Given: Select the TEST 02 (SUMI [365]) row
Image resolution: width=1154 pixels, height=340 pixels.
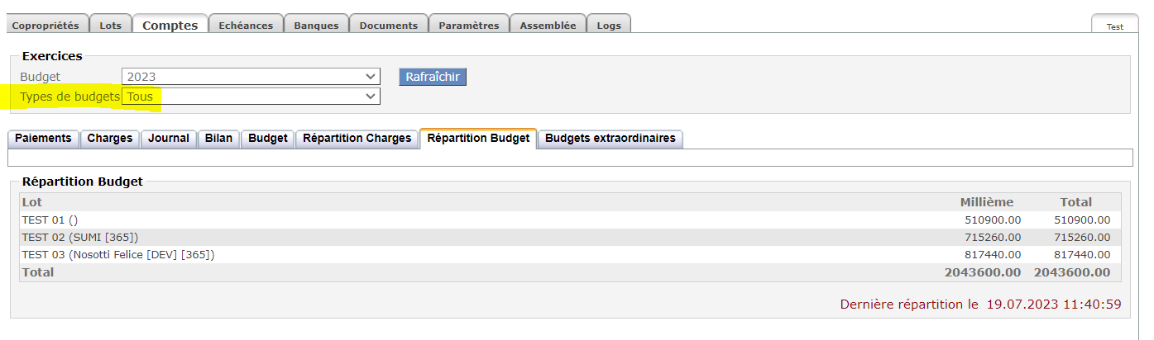Looking at the screenshot, I should (570, 238).
